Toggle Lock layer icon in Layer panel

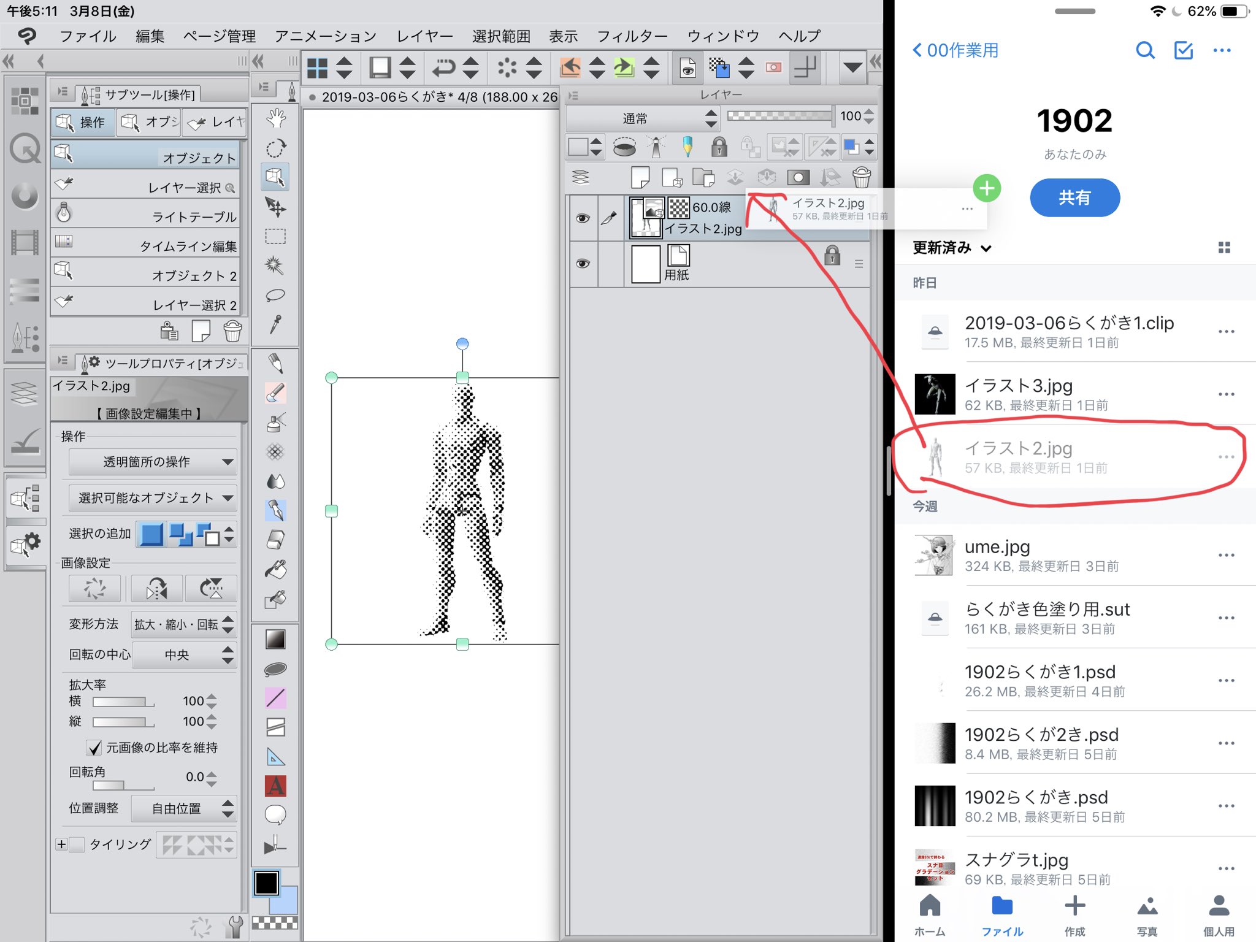(719, 147)
